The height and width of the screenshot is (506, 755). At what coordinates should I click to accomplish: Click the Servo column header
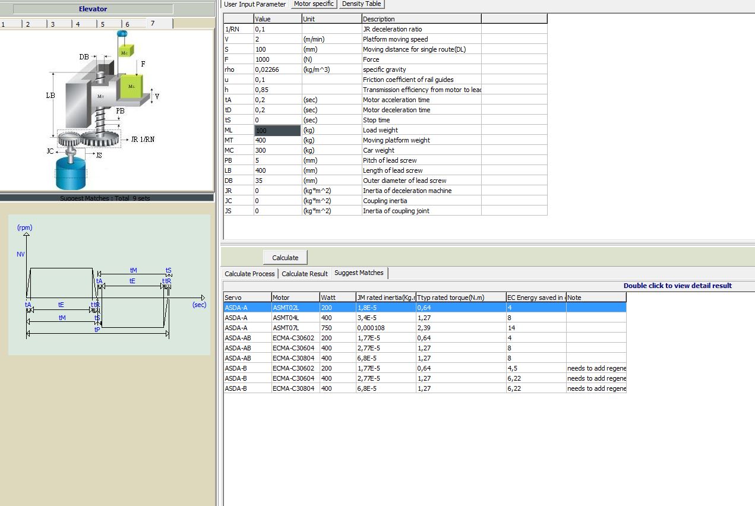(247, 298)
